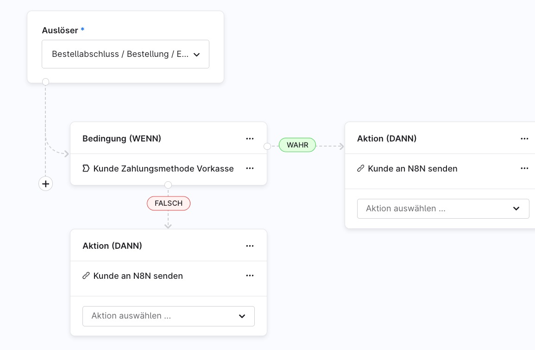Expand Aktion auswählen dropdown in the FALSCH branch

(168, 316)
